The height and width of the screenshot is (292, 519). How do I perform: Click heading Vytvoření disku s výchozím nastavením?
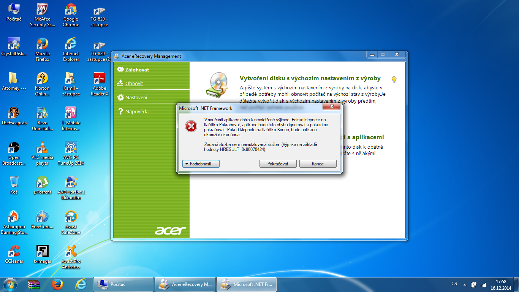(x=310, y=78)
